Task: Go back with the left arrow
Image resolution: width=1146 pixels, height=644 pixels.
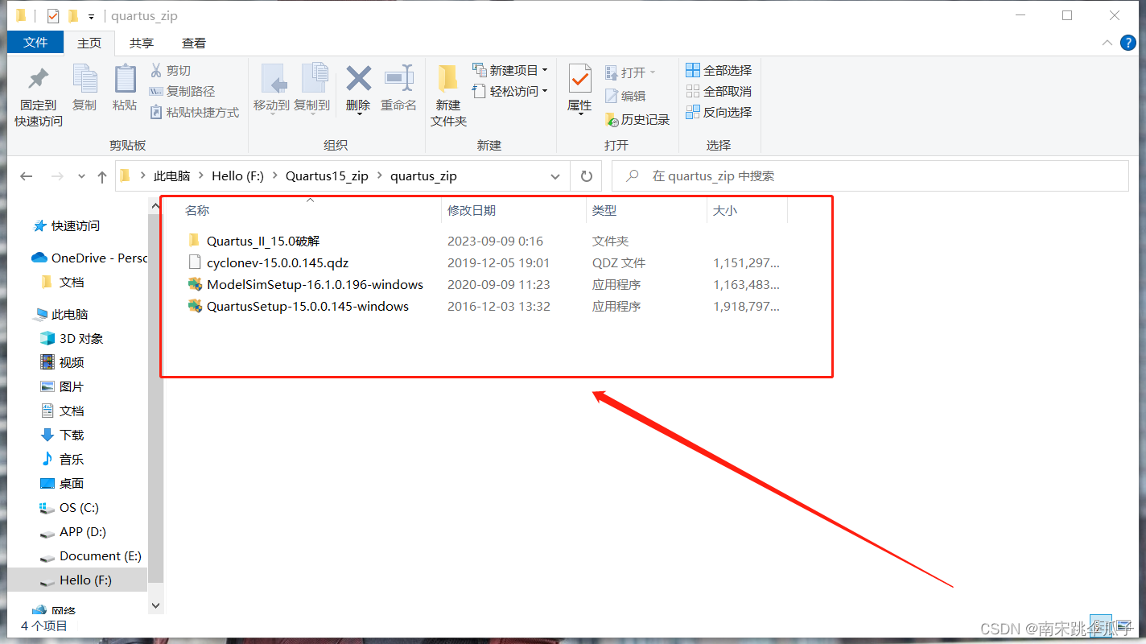Action: [x=27, y=176]
